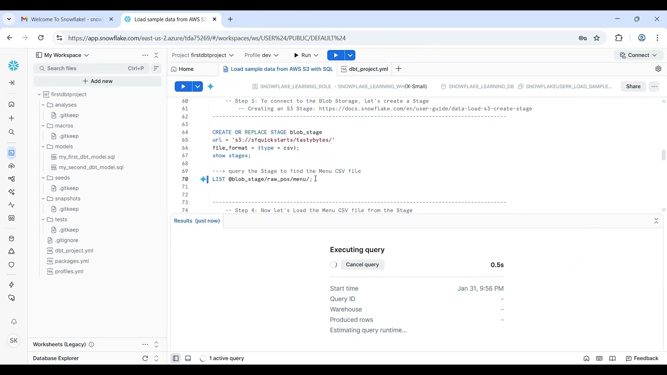The height and width of the screenshot is (375, 667).
Task: Open the SK user avatar menu
Action: coord(14,341)
